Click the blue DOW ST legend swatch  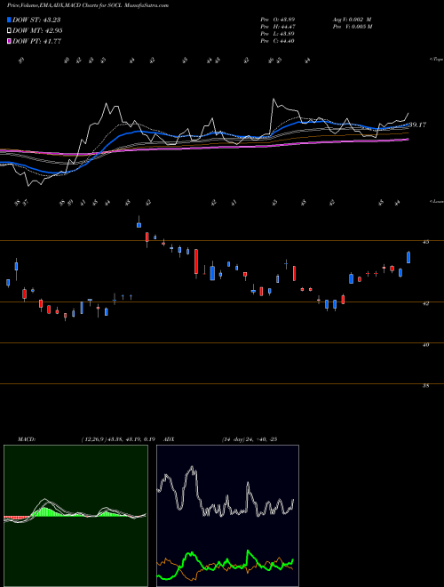[10, 20]
